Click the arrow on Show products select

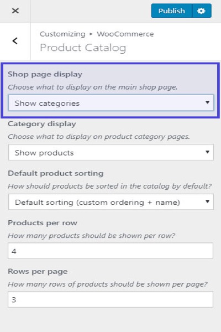click(208, 152)
